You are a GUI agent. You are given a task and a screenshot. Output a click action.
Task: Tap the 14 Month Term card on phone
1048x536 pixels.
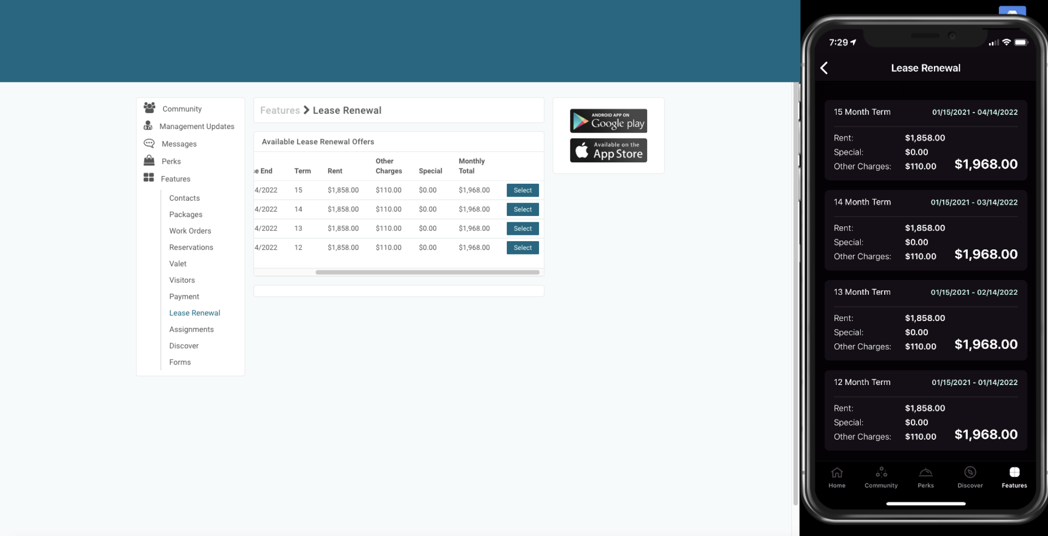[x=925, y=230]
